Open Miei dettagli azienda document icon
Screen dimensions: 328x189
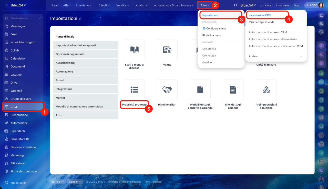tap(233, 90)
